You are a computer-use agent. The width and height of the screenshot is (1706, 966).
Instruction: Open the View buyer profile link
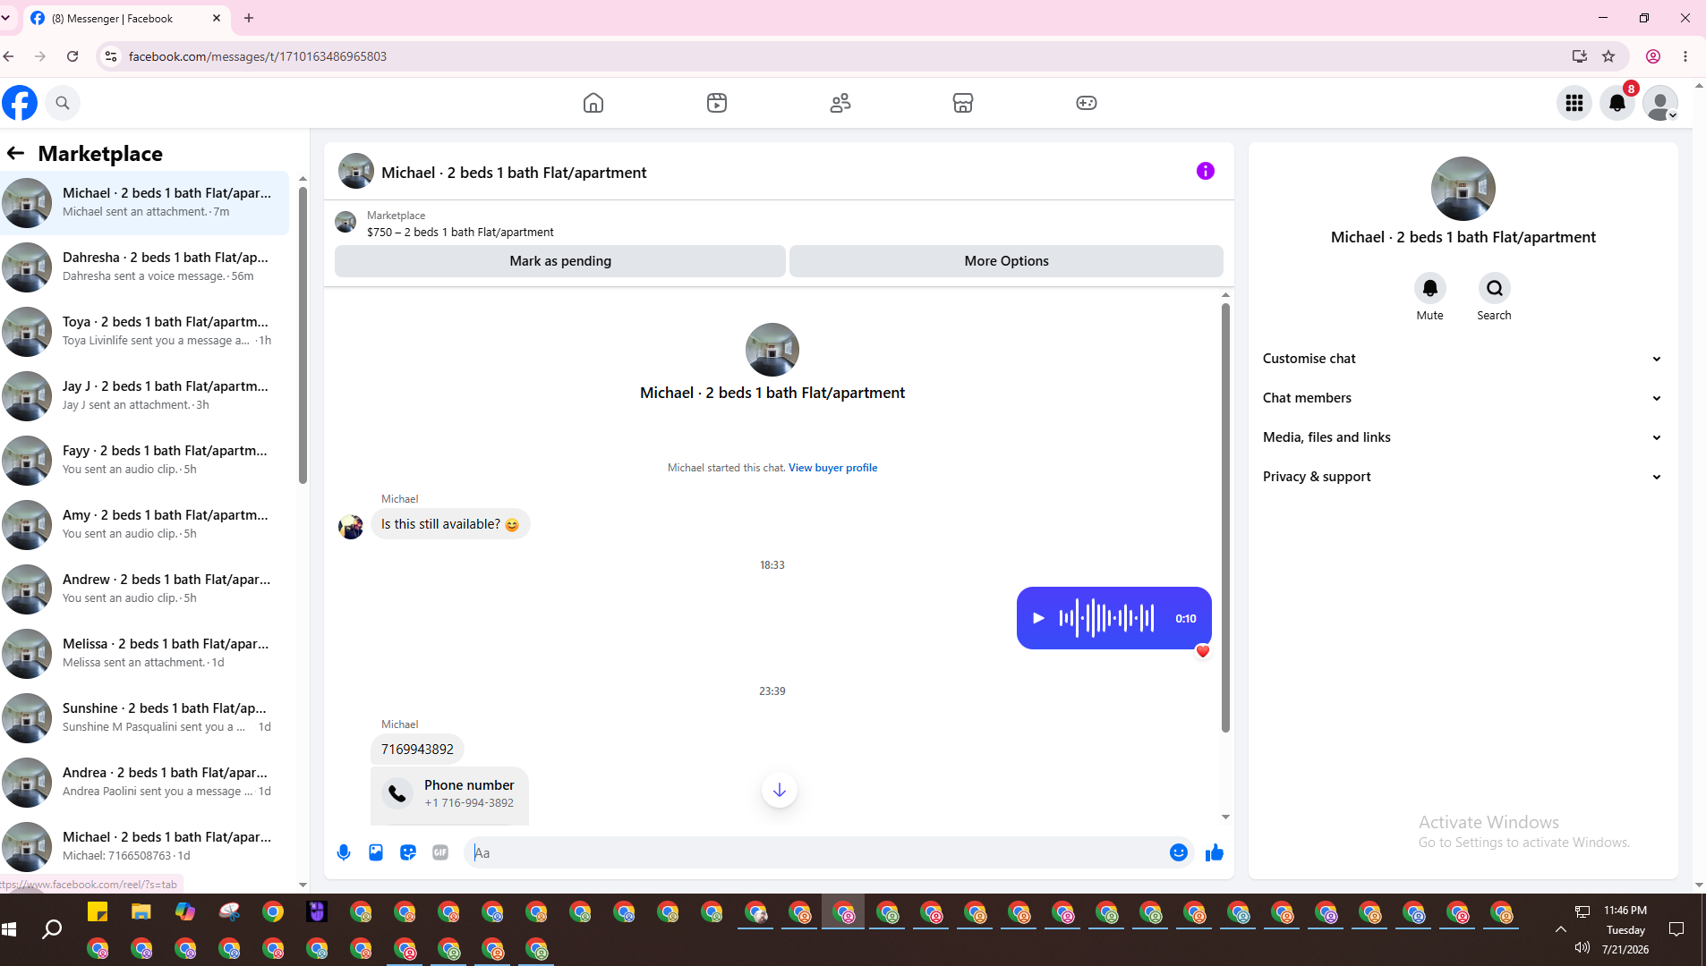click(x=832, y=468)
